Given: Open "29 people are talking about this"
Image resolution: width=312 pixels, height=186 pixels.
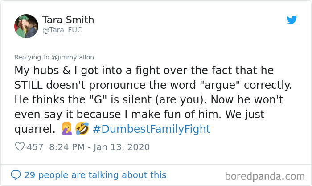Looking at the screenshot, I should tap(95, 175).
